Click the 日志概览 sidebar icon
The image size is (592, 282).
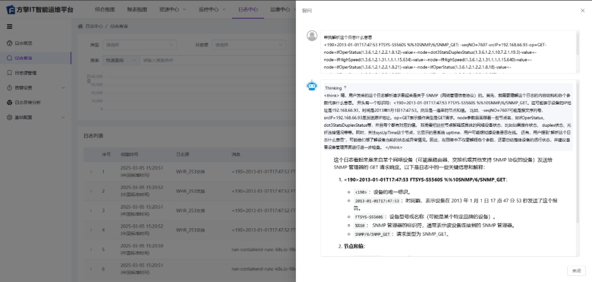9,43
